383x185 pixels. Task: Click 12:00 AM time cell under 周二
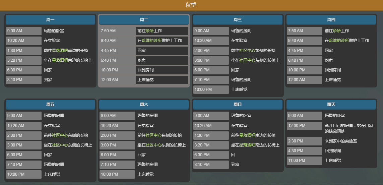point(117,80)
